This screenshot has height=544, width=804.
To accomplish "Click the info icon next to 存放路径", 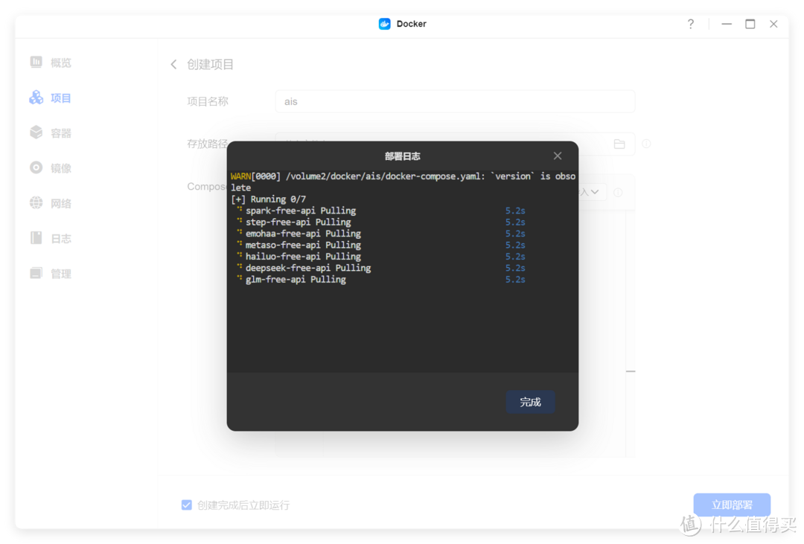I will [647, 144].
